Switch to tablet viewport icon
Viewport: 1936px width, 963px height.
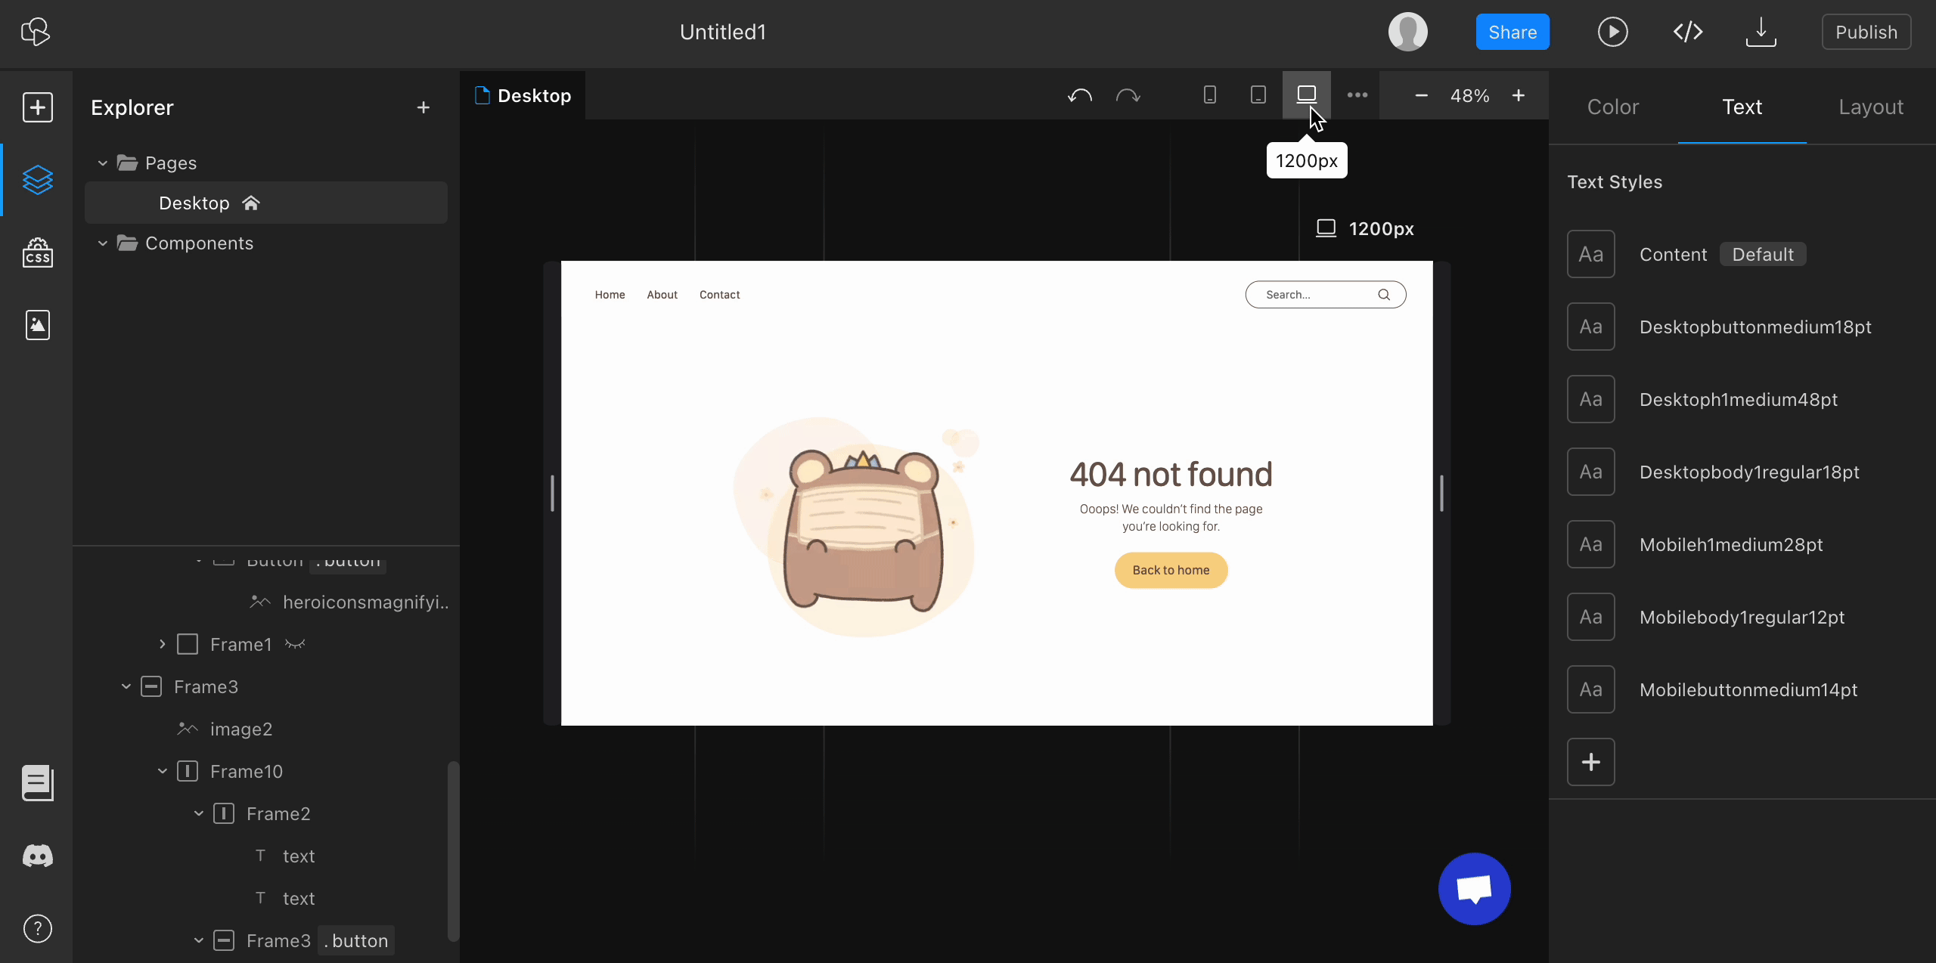[x=1258, y=95]
